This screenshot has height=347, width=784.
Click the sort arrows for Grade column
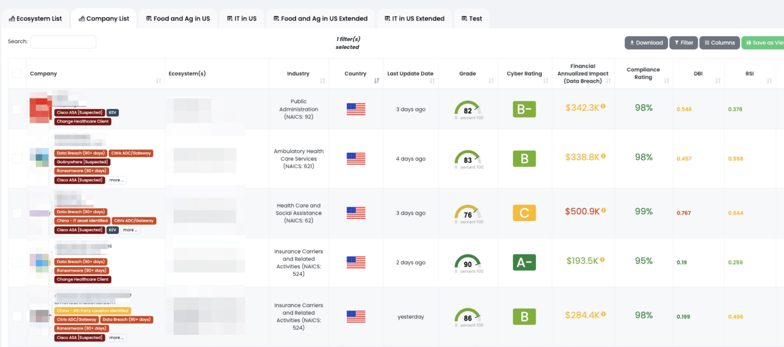[491, 81]
